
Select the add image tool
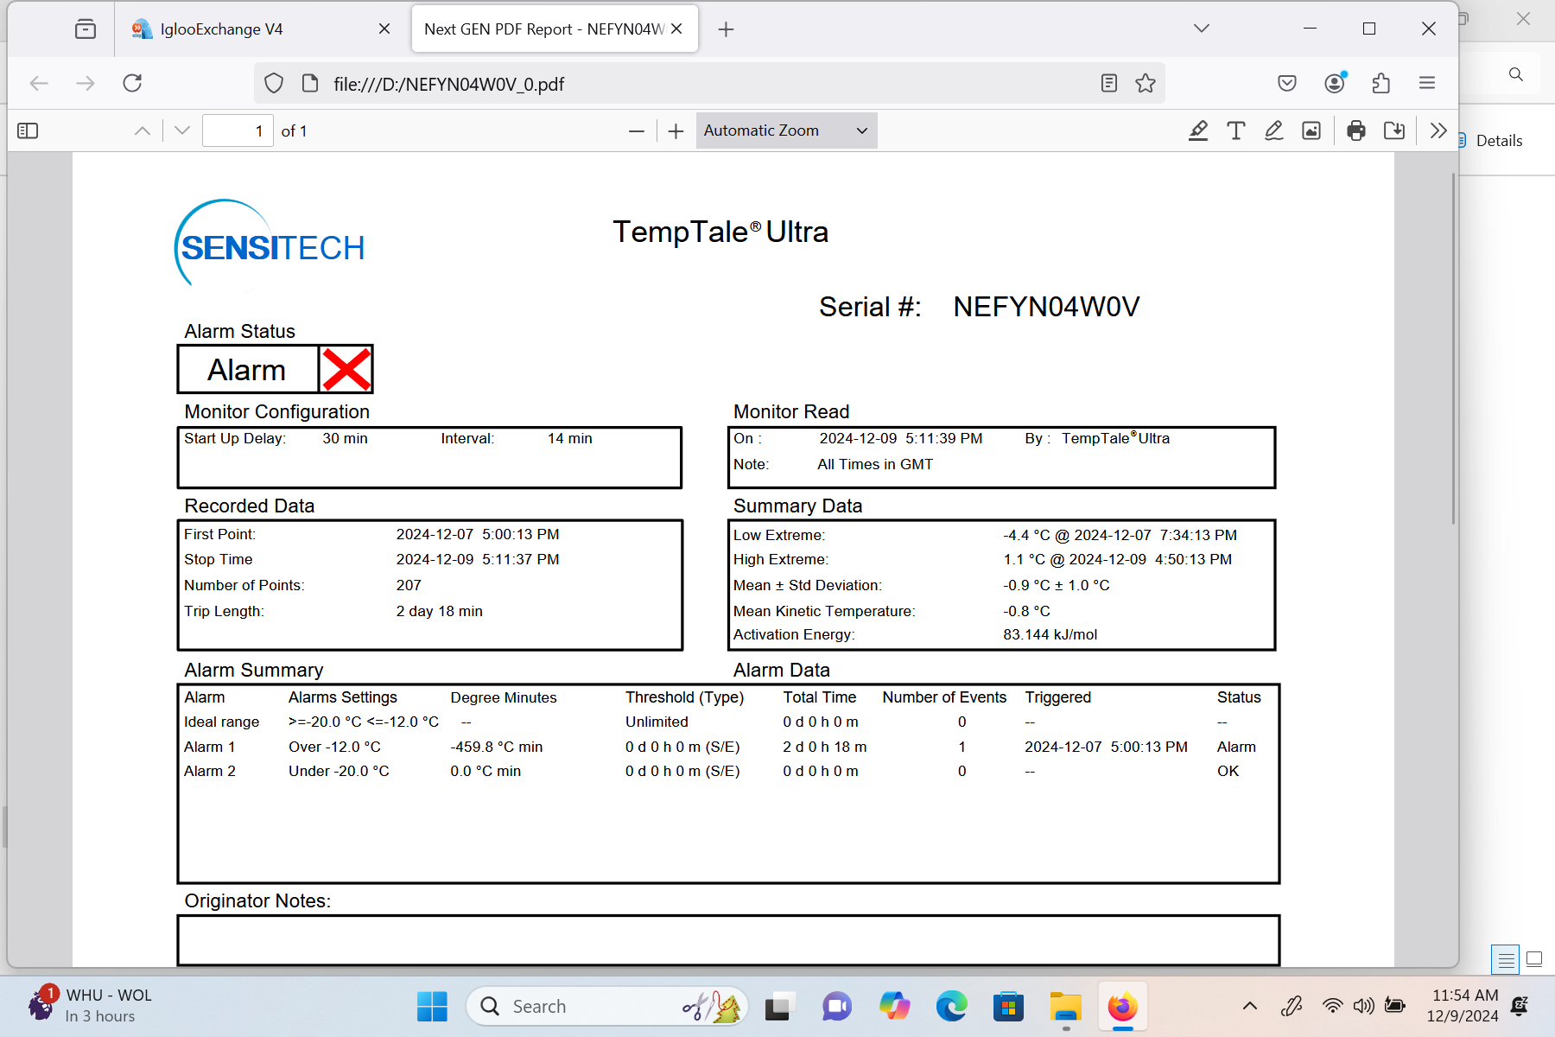pos(1311,130)
